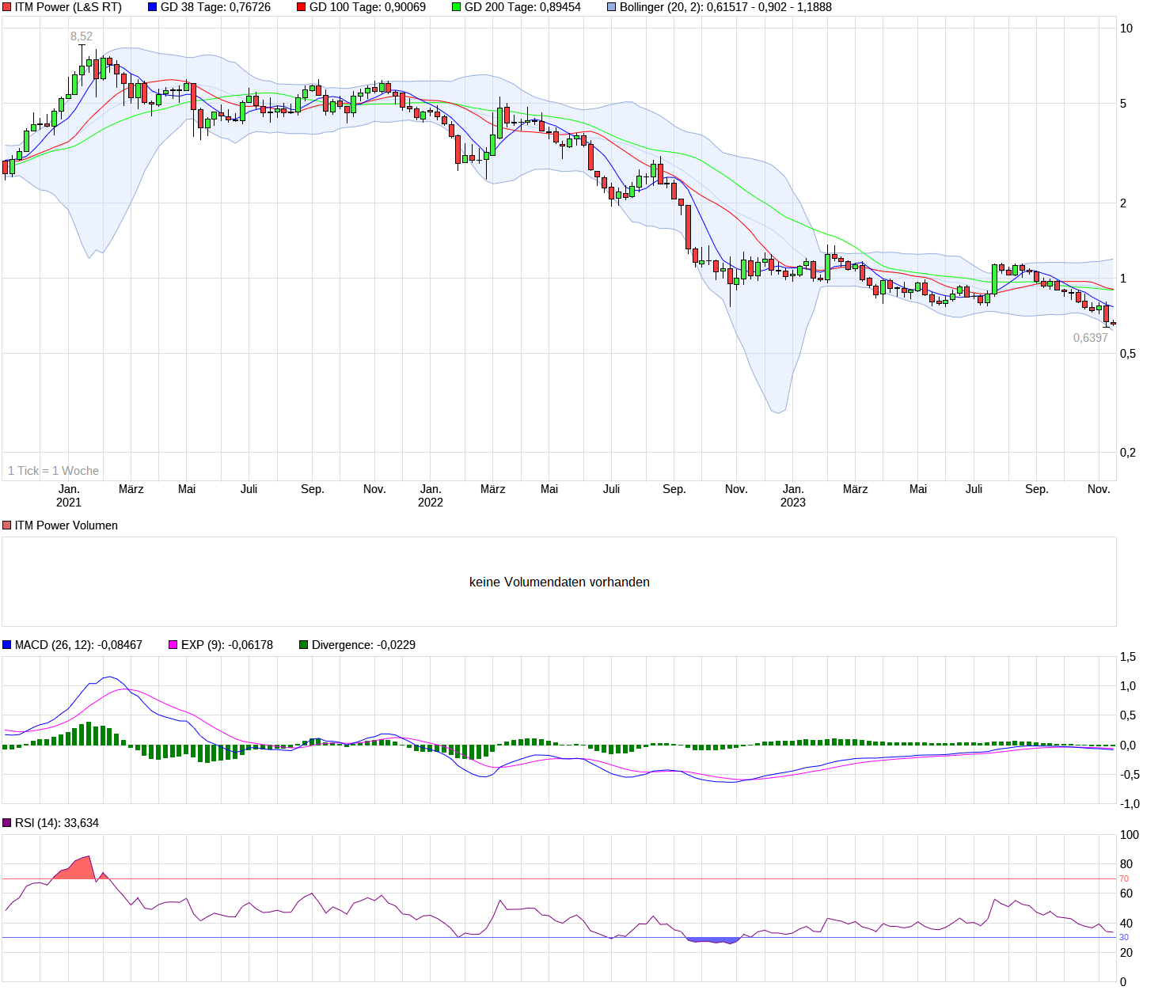Click the red '70' RSI overbought threshold label
The height and width of the screenshot is (994, 1162).
[1124, 879]
